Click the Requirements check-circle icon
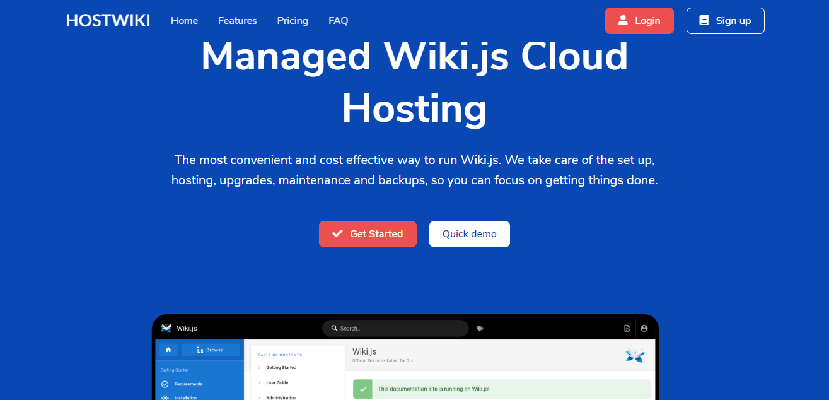Image resolution: width=829 pixels, height=400 pixels. 165,384
